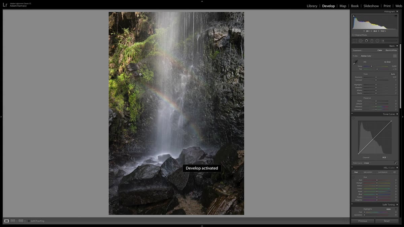
Task: Show All HSL adjustments
Action: click(x=395, y=172)
